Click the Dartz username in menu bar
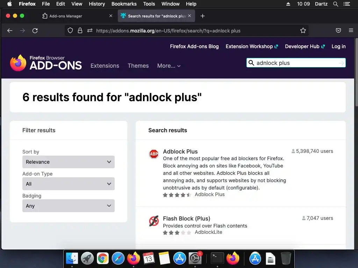This screenshot has height=268, width=358. pyautogui.click(x=321, y=4)
